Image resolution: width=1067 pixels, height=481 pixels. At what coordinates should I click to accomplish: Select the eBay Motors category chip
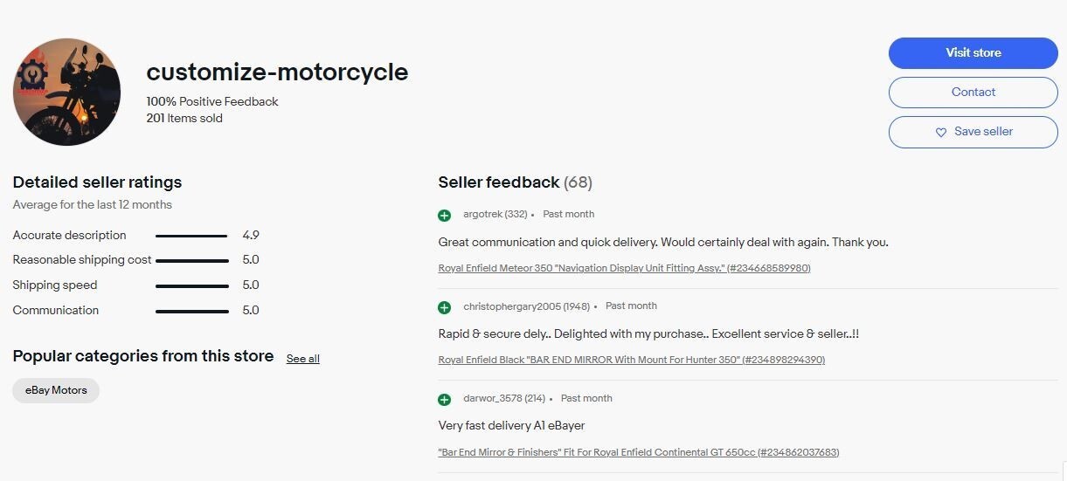pyautogui.click(x=56, y=390)
